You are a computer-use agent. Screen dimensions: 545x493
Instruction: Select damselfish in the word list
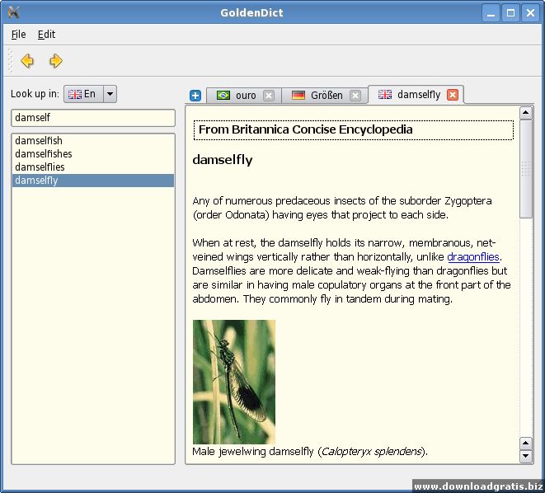pos(93,141)
